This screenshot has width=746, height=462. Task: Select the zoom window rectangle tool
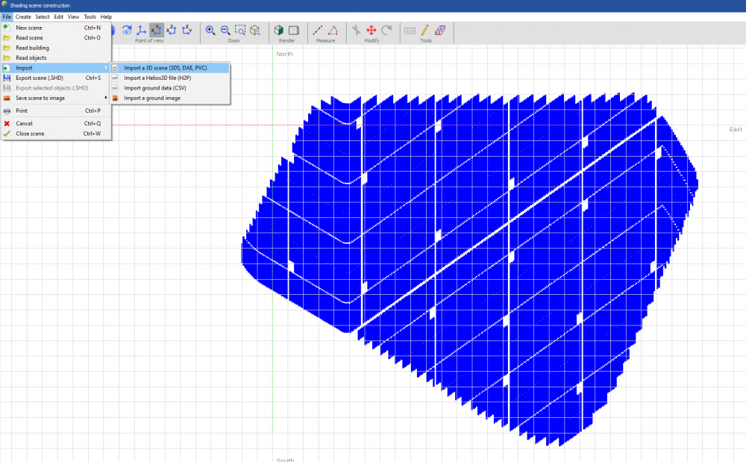(x=240, y=31)
